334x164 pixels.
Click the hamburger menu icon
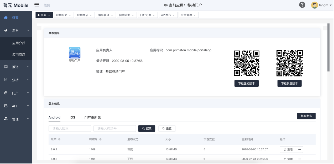click(37, 5)
